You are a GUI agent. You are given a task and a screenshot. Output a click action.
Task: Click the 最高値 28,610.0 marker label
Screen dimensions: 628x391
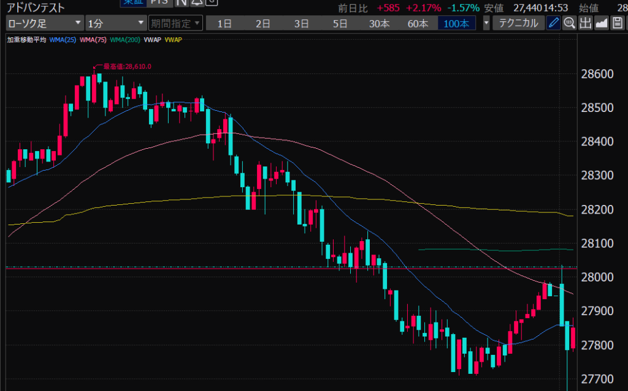[x=126, y=66]
